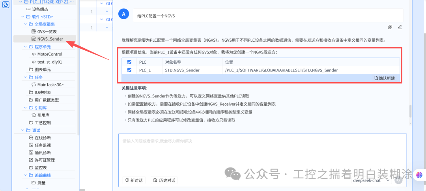Screen dimensions: 426x191
Task: Uncheck the PLC_1 row checkbox
Action: pyautogui.click(x=129, y=70)
